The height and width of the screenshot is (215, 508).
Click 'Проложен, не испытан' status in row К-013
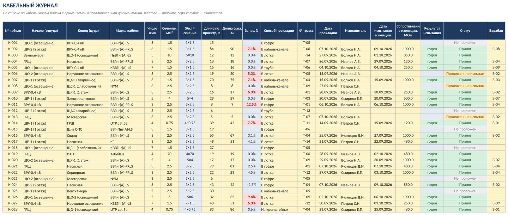tap(465, 117)
